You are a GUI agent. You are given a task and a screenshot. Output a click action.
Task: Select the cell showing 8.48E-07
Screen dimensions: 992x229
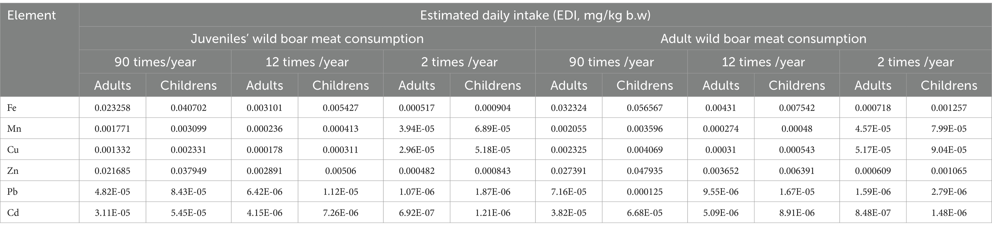[873, 213]
